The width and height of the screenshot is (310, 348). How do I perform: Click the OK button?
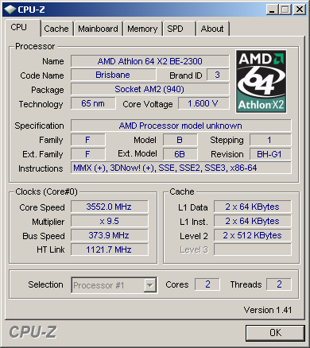tap(275, 333)
